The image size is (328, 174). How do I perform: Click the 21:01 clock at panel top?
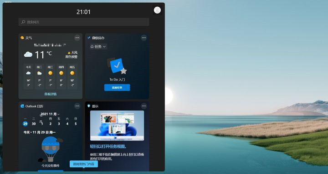point(83,12)
